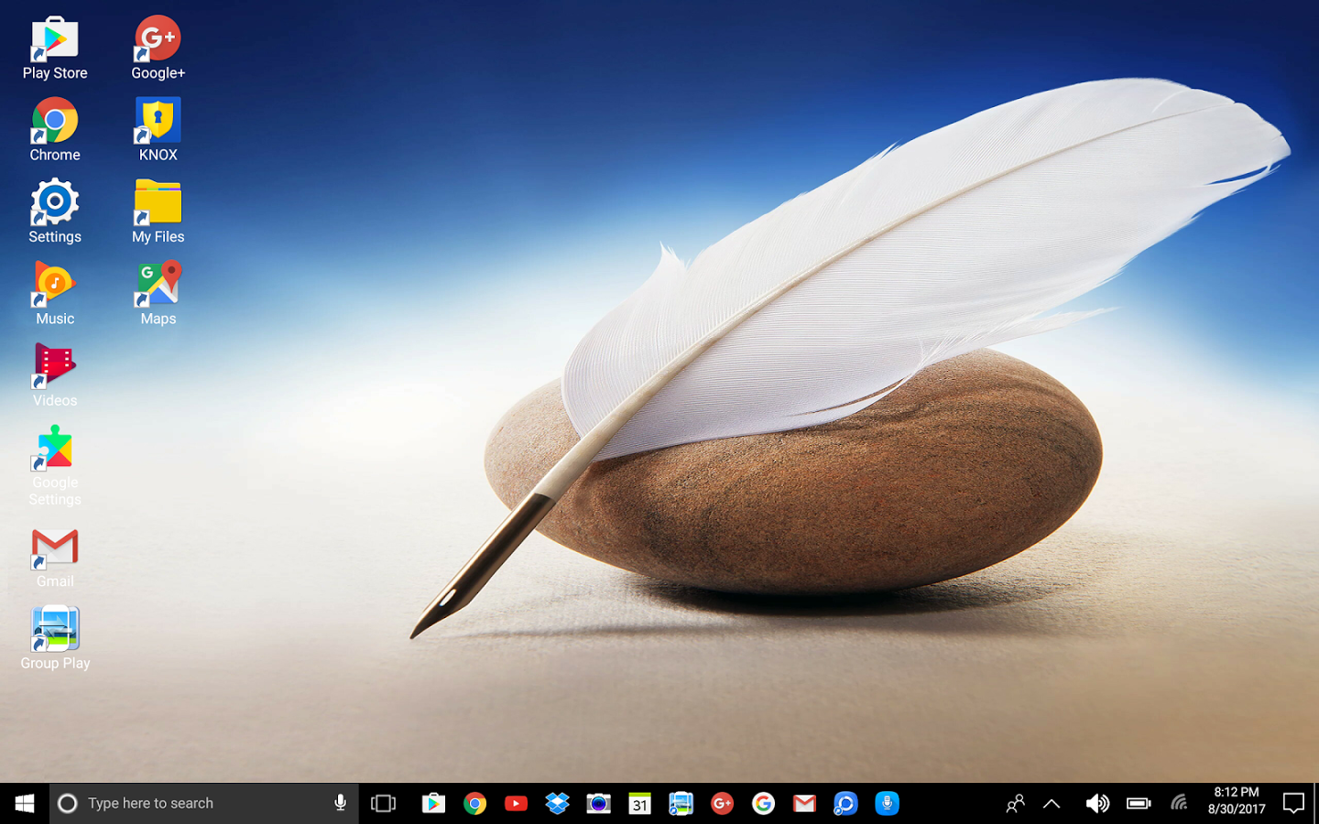Open the blue microphone app in taskbar
Viewport: 1319px width, 824px height.
(887, 803)
